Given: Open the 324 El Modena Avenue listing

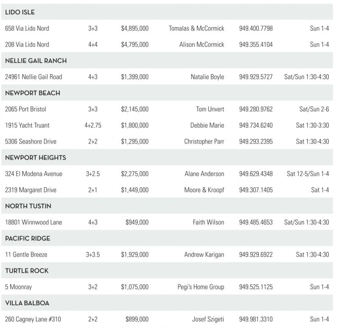Looking at the screenshot, I should pyautogui.click(x=33, y=174).
